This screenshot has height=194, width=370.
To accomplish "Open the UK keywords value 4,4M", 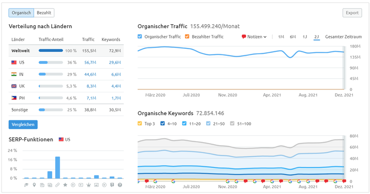I will [x=116, y=86].
